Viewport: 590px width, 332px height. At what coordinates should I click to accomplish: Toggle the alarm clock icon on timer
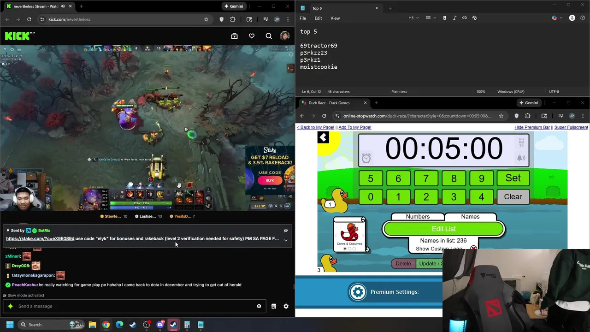(x=366, y=158)
